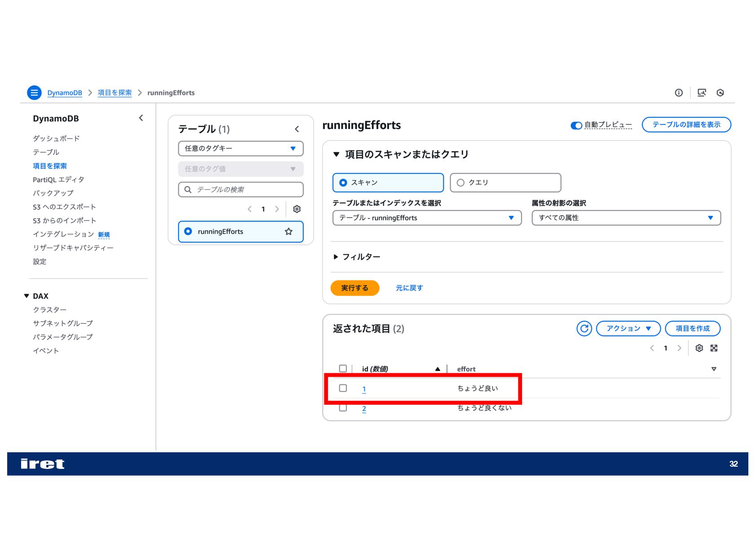This screenshot has height=535, width=756.
Task: Click the 元に戻す link
Action: coord(409,288)
